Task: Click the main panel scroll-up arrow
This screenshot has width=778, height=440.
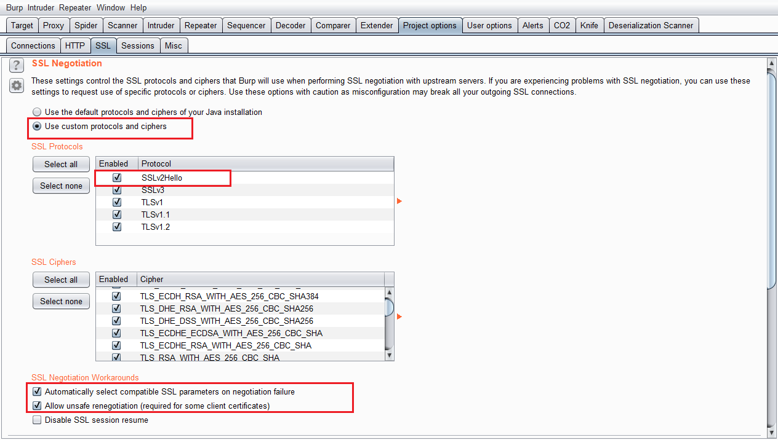Action: [x=772, y=64]
